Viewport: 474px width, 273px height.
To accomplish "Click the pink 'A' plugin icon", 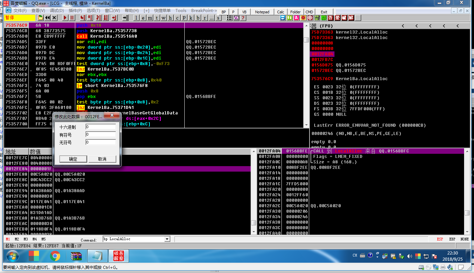I will 296,18.
